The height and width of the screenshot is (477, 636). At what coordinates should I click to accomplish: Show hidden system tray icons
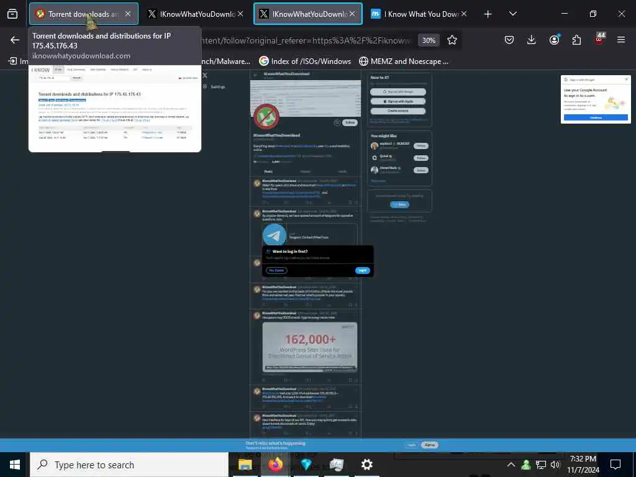coord(511,465)
